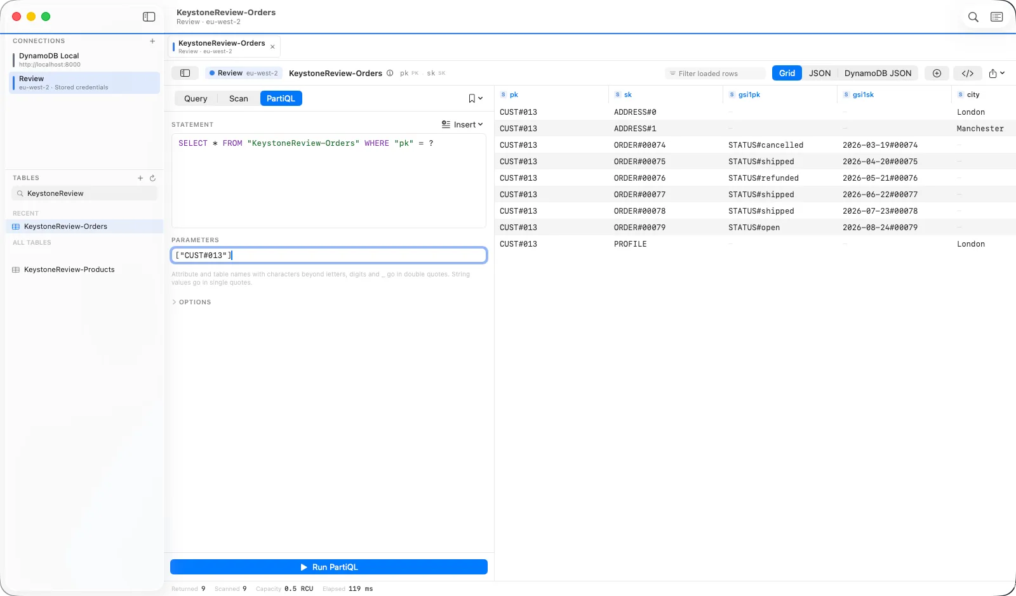
Task: Refresh the tables list
Action: (x=152, y=178)
